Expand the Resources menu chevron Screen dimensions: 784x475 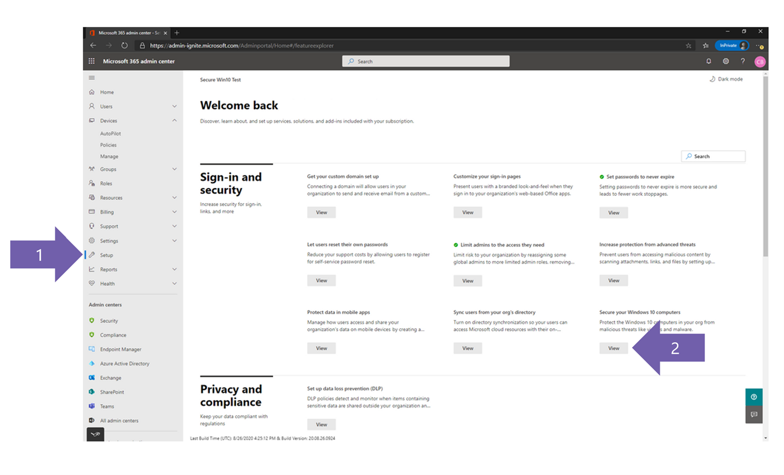tap(174, 198)
